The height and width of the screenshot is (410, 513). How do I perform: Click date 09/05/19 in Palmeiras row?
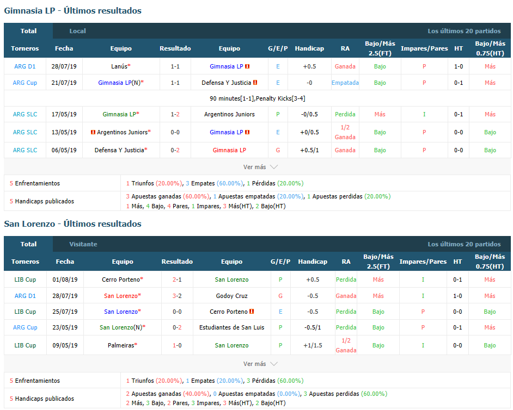click(65, 345)
